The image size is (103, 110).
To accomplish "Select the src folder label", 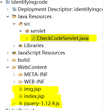I will coord(27,24).
